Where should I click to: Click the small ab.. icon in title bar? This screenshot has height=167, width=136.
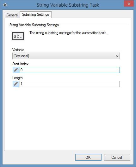pyautogui.click(x=5, y=5)
